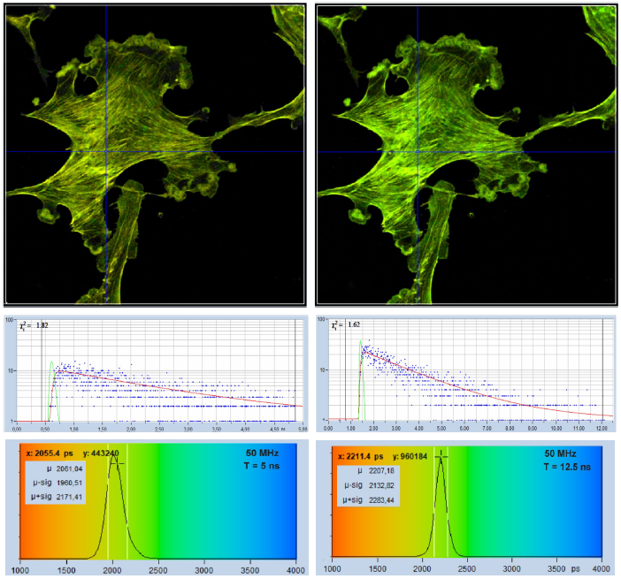Click the green IRF peak in left decay plot
This screenshot has width=621, height=579.
click(51, 362)
